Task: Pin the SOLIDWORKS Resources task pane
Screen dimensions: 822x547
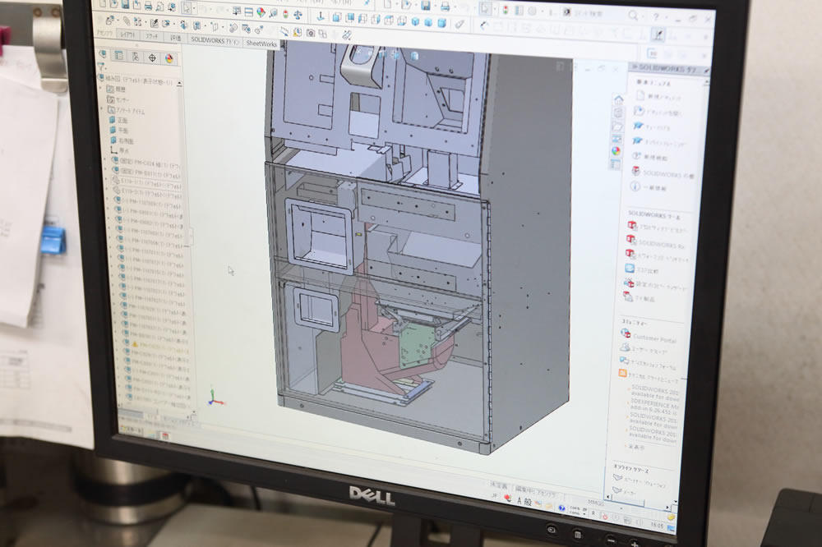Action: [x=706, y=71]
